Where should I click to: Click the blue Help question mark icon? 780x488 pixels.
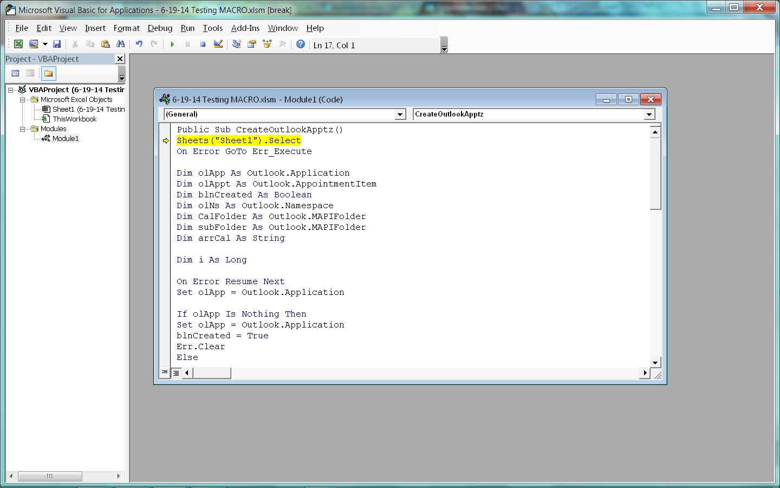(x=301, y=44)
